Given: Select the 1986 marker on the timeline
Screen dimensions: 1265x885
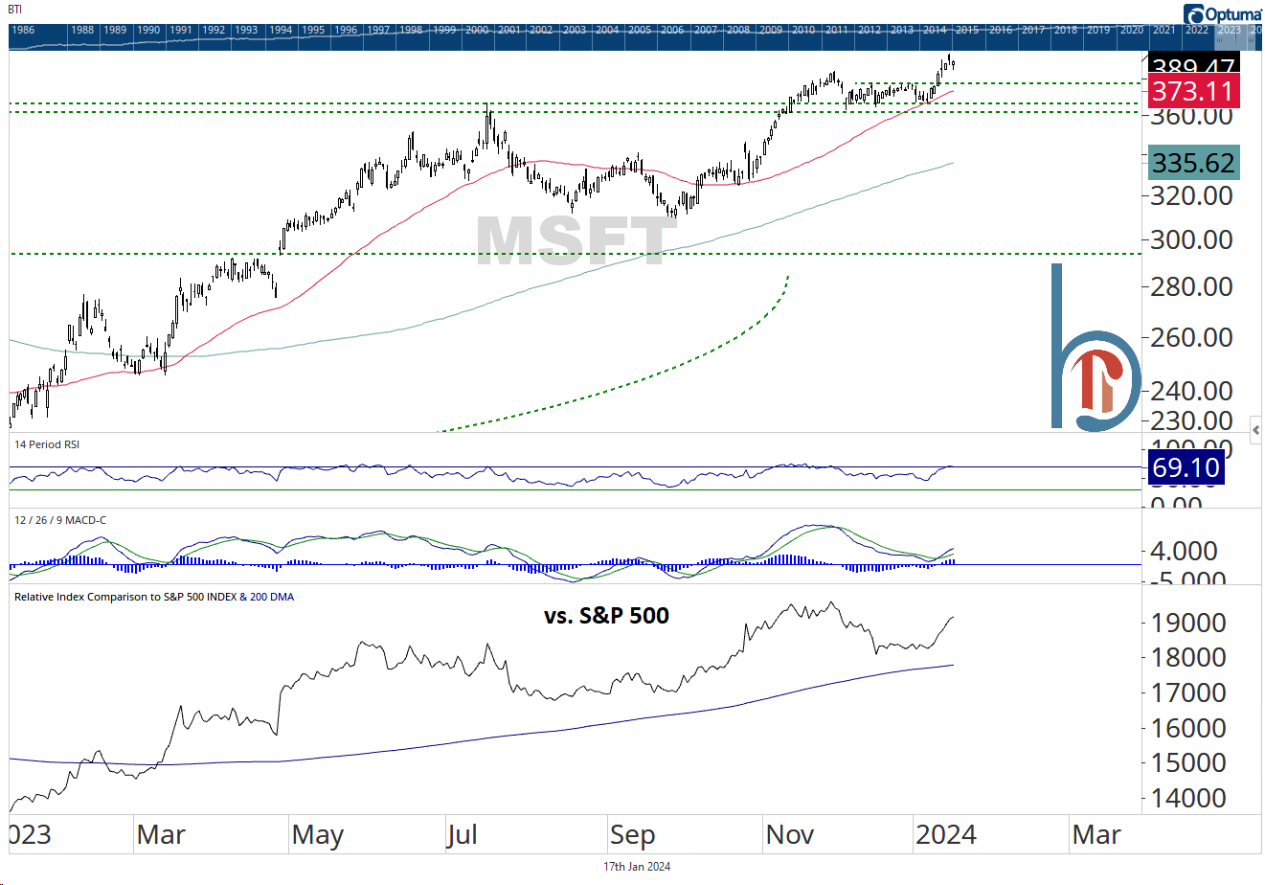Looking at the screenshot, I should click(23, 30).
